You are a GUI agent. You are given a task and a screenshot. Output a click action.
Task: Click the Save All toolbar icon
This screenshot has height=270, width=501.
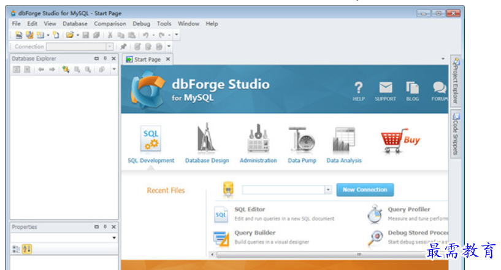(96, 35)
